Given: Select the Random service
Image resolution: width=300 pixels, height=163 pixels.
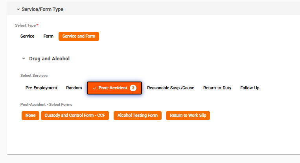Looking at the screenshot, I should pos(74,88).
